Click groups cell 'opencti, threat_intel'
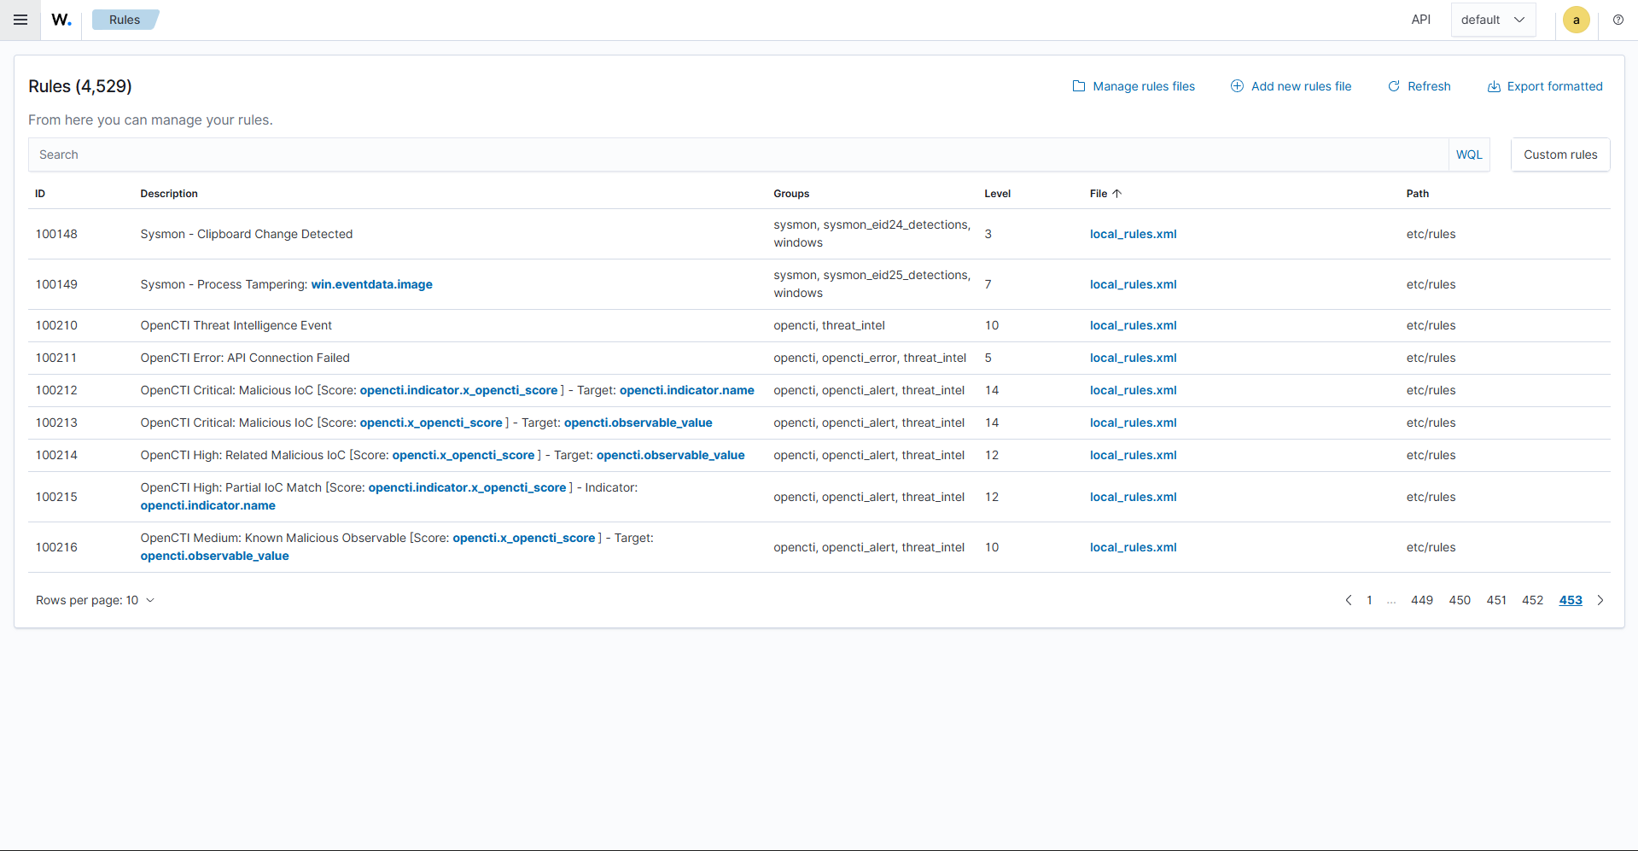The height and width of the screenshot is (851, 1638). (x=829, y=325)
